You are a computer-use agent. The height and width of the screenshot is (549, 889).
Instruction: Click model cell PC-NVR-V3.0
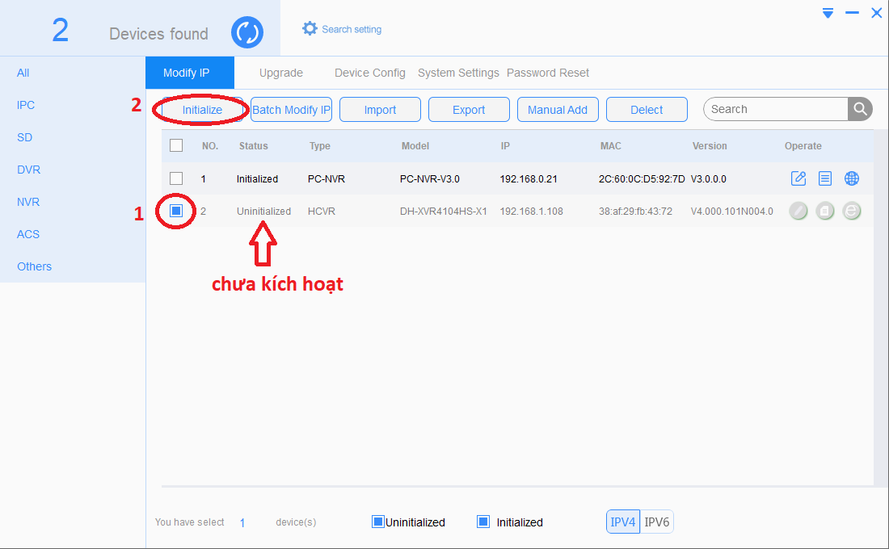tap(430, 179)
